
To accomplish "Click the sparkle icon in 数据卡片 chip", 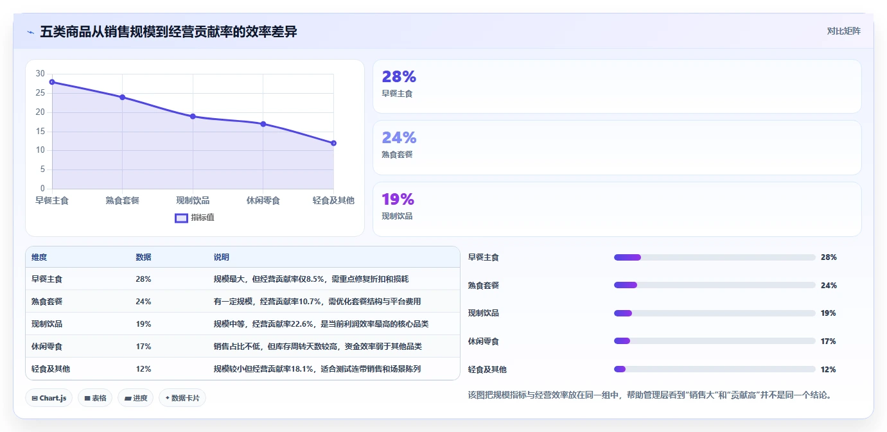I will (x=167, y=398).
